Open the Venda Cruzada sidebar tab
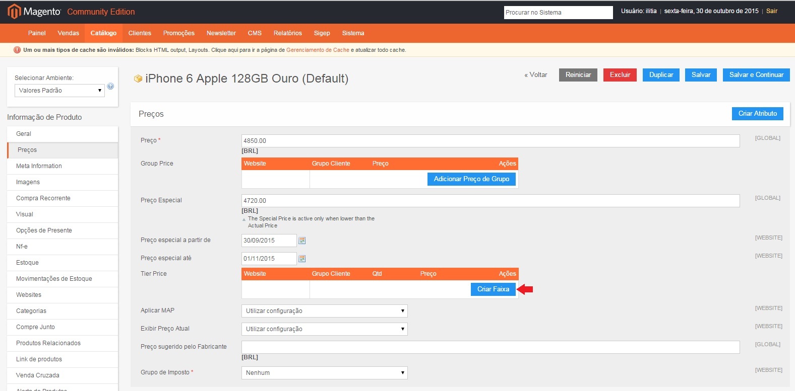 [63, 375]
